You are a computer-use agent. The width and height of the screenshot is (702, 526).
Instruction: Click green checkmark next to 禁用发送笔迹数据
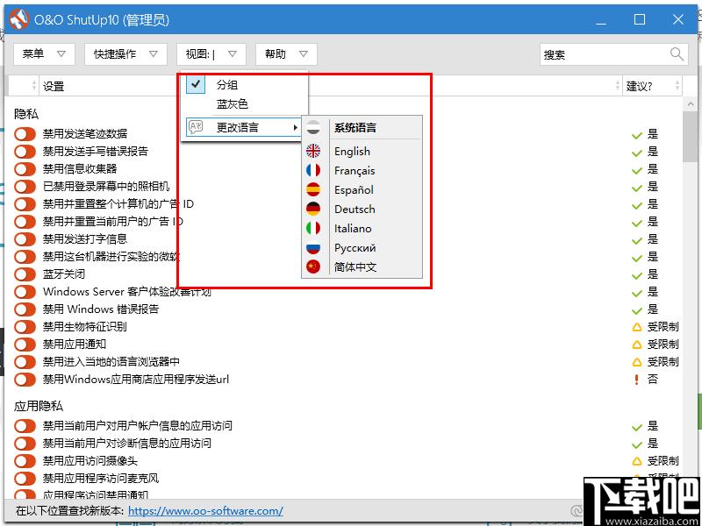[637, 135]
